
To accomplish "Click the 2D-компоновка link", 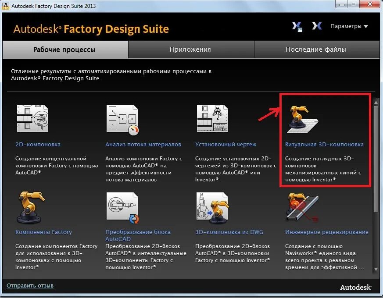I will [x=38, y=145].
